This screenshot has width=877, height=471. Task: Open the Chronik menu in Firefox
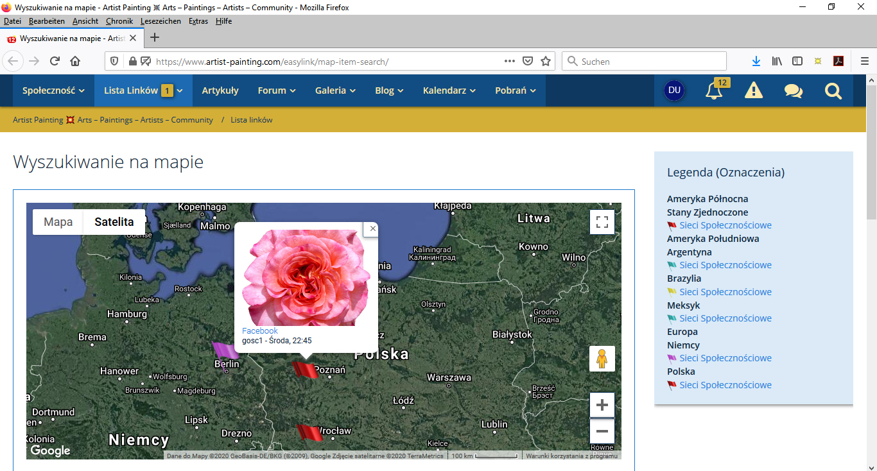[x=119, y=21]
